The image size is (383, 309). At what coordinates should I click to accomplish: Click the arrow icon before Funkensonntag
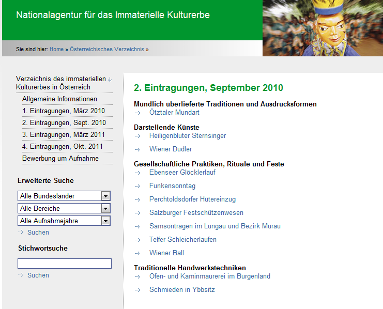(137, 186)
